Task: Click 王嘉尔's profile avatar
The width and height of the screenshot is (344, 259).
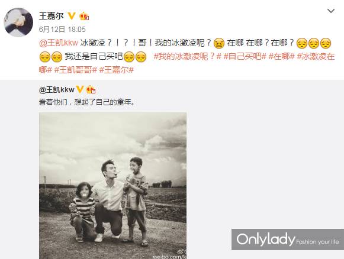Action: click(x=18, y=22)
